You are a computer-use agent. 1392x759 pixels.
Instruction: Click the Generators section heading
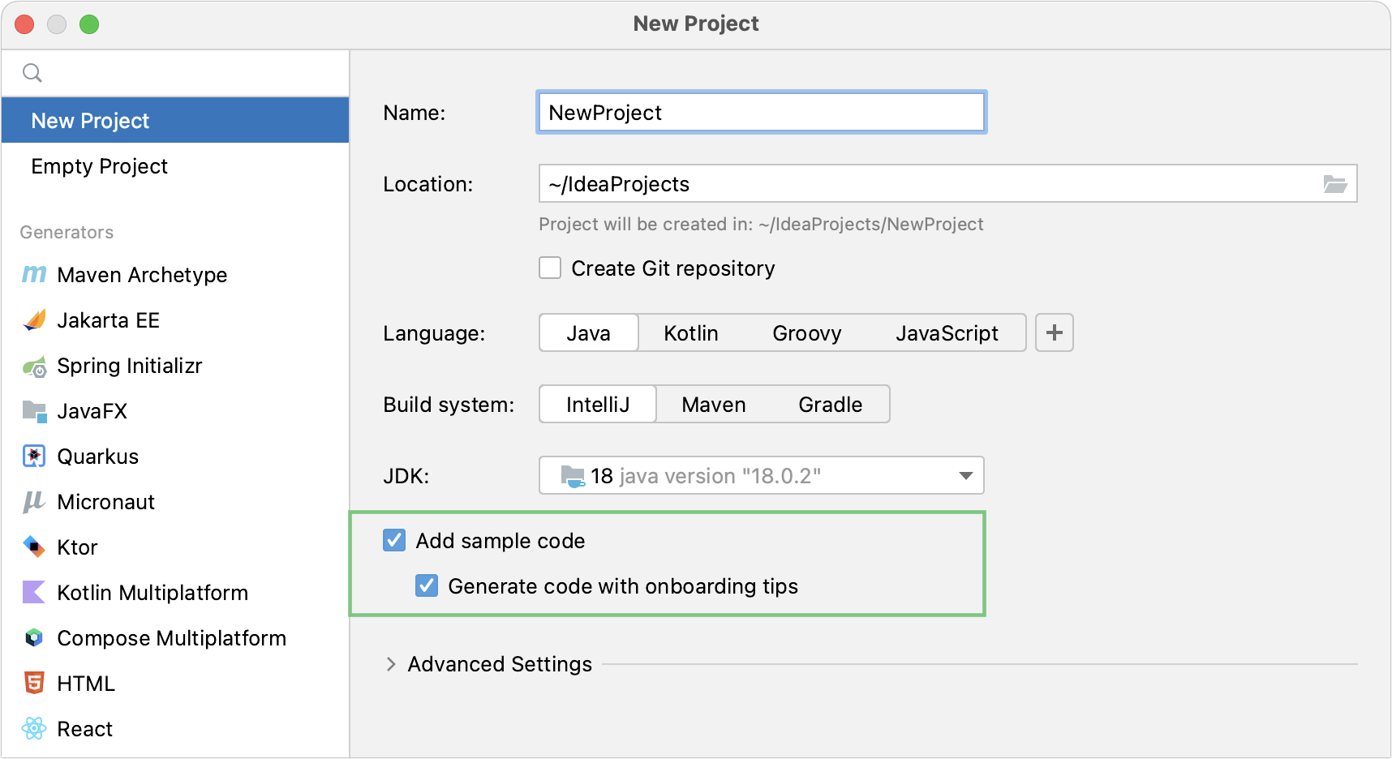click(67, 233)
